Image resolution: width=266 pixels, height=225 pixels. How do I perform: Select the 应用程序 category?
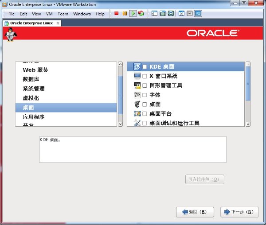pyautogui.click(x=66, y=117)
